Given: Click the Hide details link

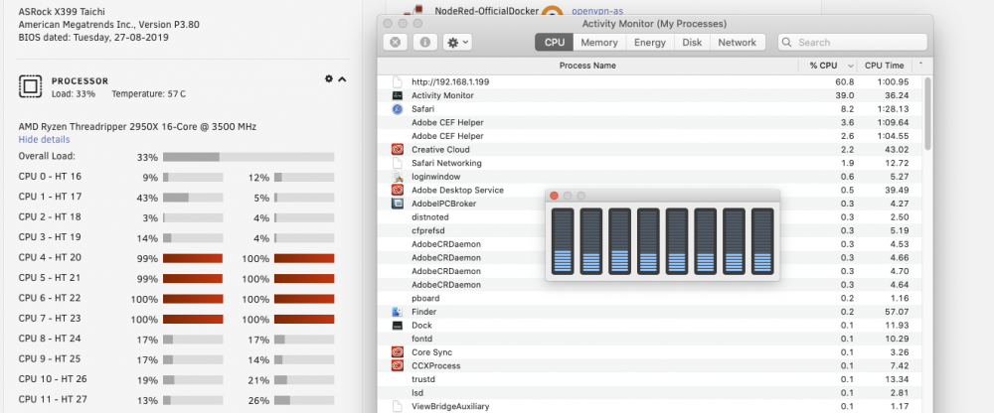Looking at the screenshot, I should click(x=44, y=139).
